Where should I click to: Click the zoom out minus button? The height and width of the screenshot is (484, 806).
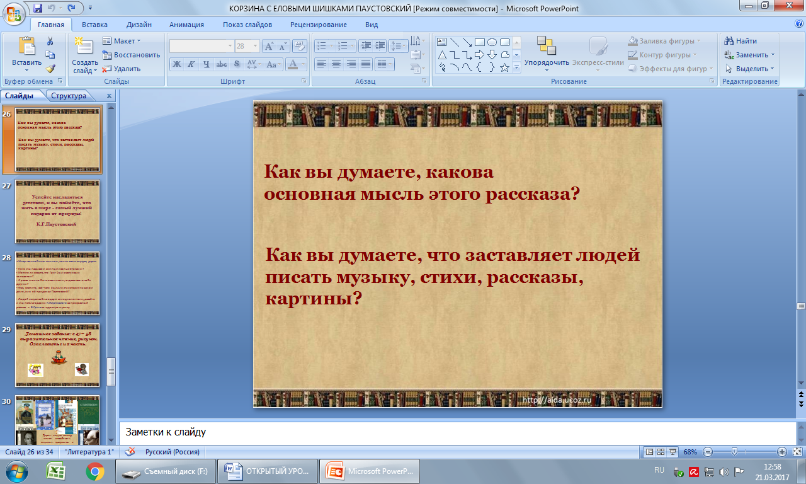click(x=708, y=452)
